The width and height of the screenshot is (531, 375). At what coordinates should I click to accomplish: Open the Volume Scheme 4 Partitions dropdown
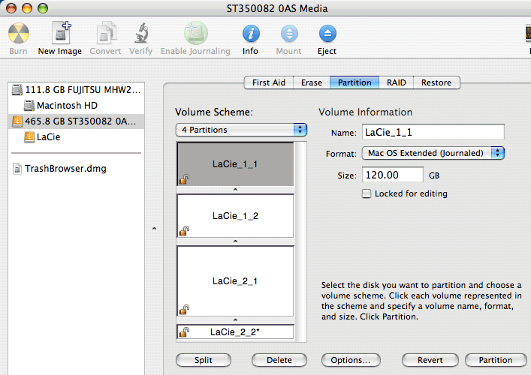(241, 130)
